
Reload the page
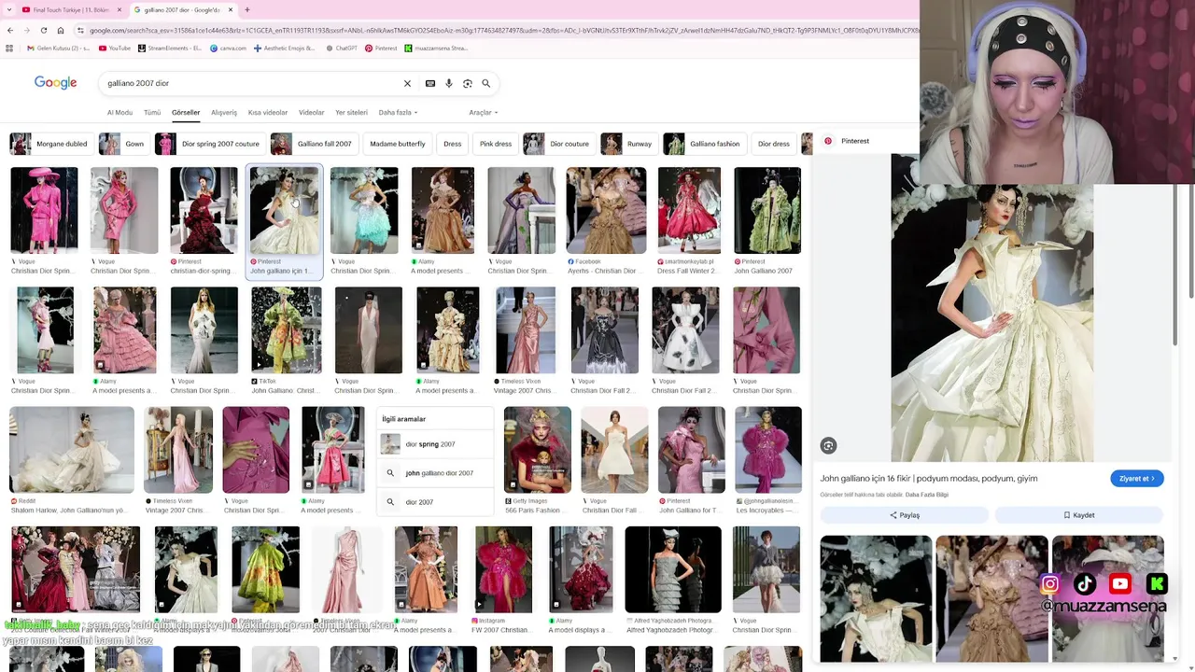tap(43, 30)
